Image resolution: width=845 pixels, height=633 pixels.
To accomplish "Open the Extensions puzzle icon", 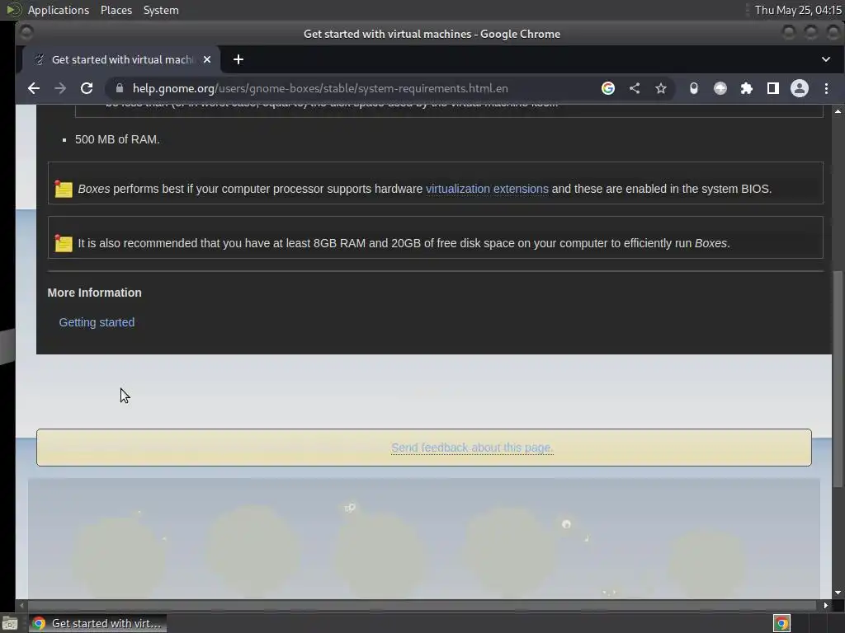I will pyautogui.click(x=746, y=88).
